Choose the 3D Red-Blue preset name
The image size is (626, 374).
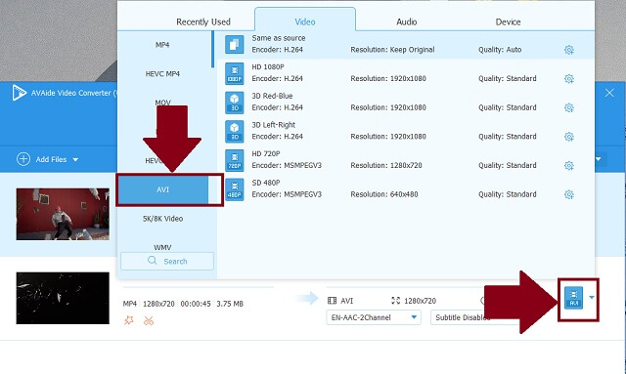point(272,96)
